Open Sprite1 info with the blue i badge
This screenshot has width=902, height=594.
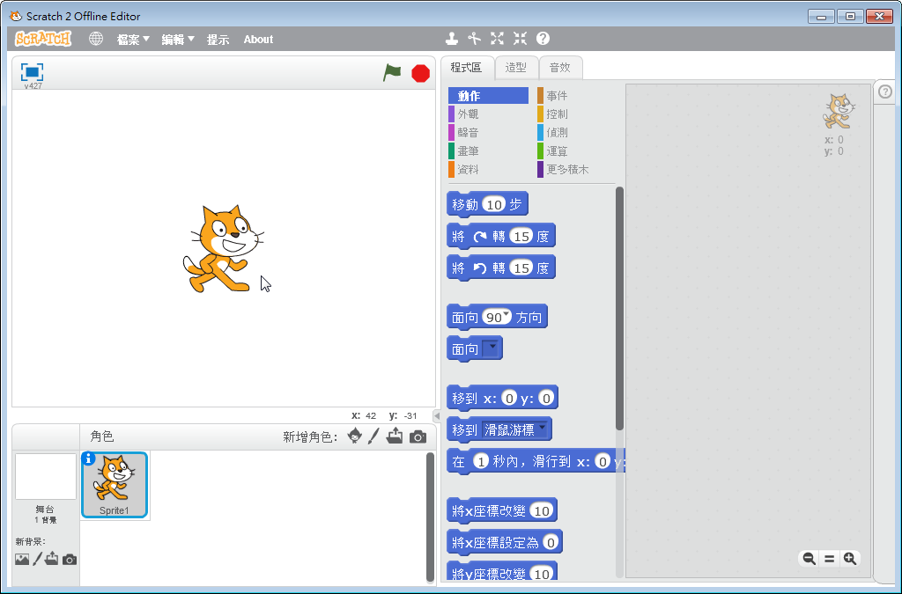(x=89, y=459)
